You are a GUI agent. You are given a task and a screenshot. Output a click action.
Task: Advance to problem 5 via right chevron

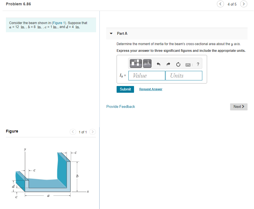[x=243, y=4]
